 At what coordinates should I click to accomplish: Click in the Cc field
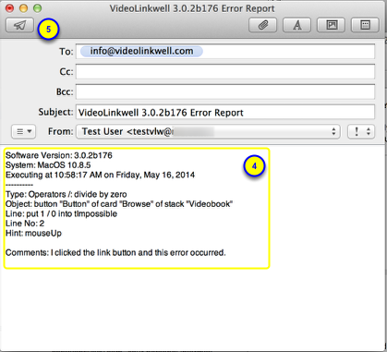pyautogui.click(x=225, y=71)
